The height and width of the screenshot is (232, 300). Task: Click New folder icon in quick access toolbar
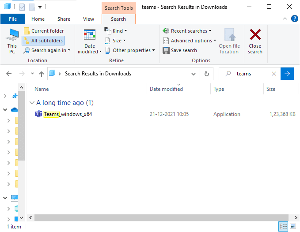tap(32, 7)
